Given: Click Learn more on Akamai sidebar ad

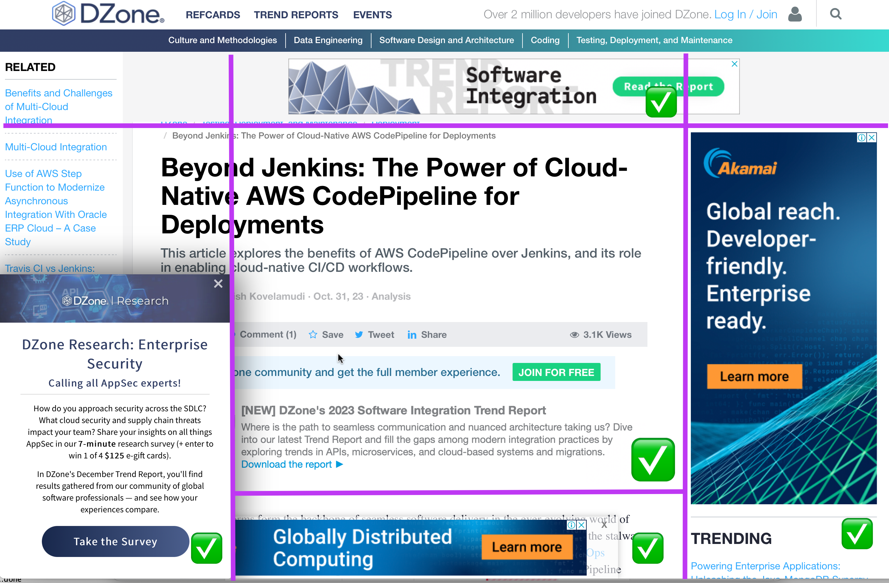Looking at the screenshot, I should 754,377.
